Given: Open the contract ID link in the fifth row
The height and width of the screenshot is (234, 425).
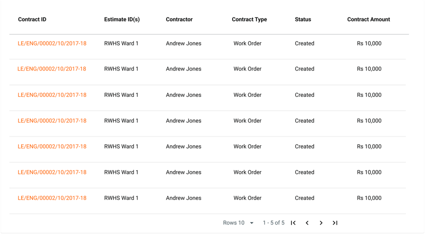Looking at the screenshot, I should (x=52, y=147).
